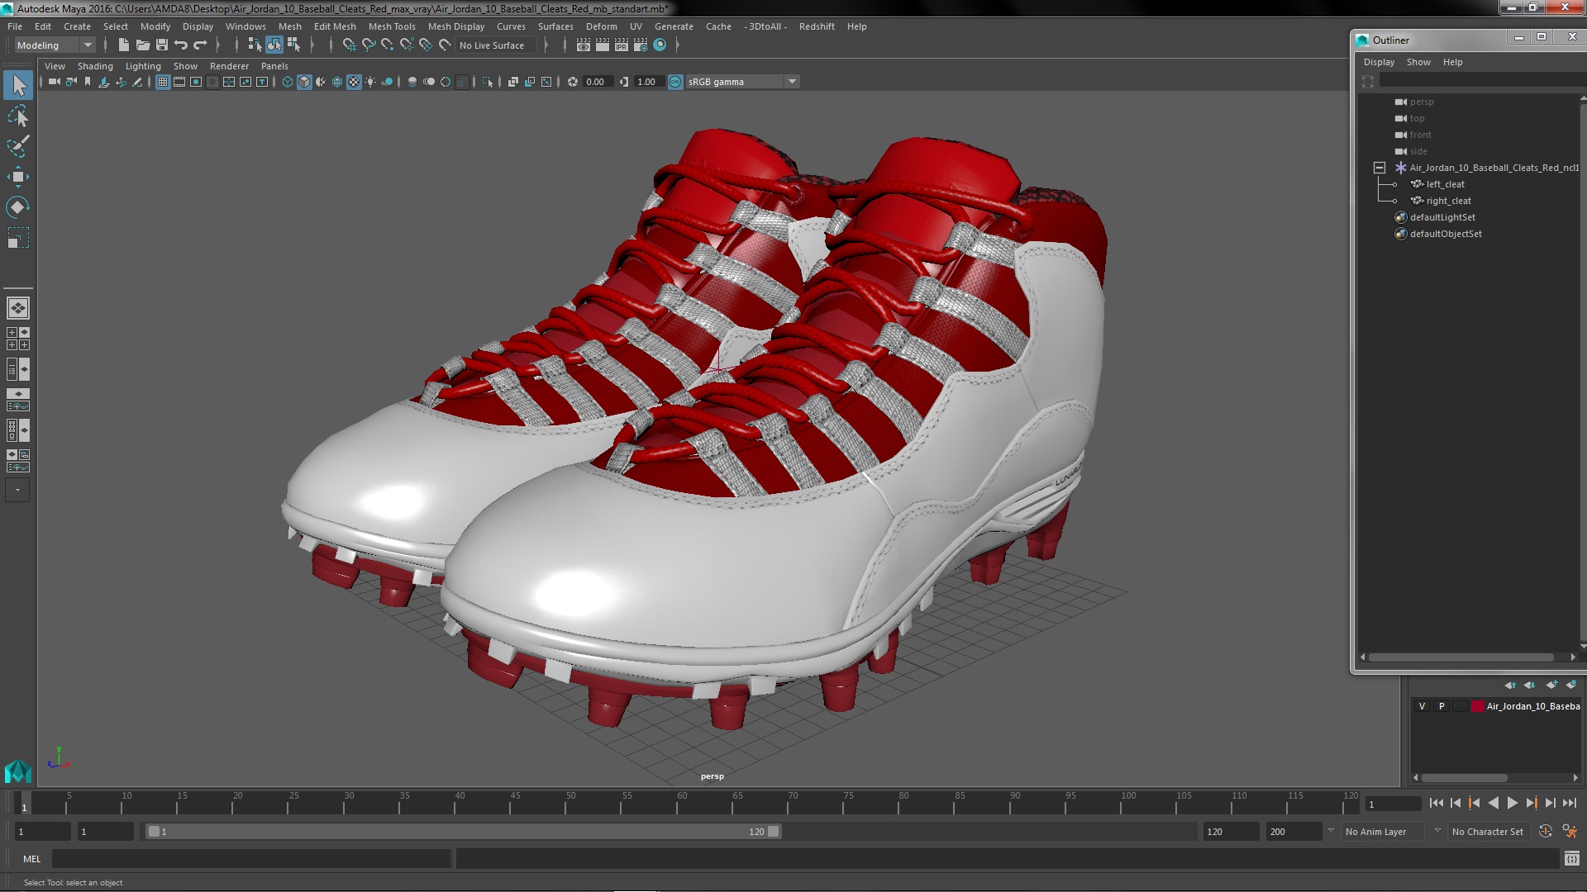
Task: Go to start of playback range
Action: (1436, 803)
